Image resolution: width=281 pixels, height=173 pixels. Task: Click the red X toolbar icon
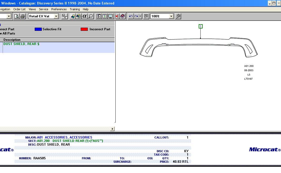[x=117, y=16]
